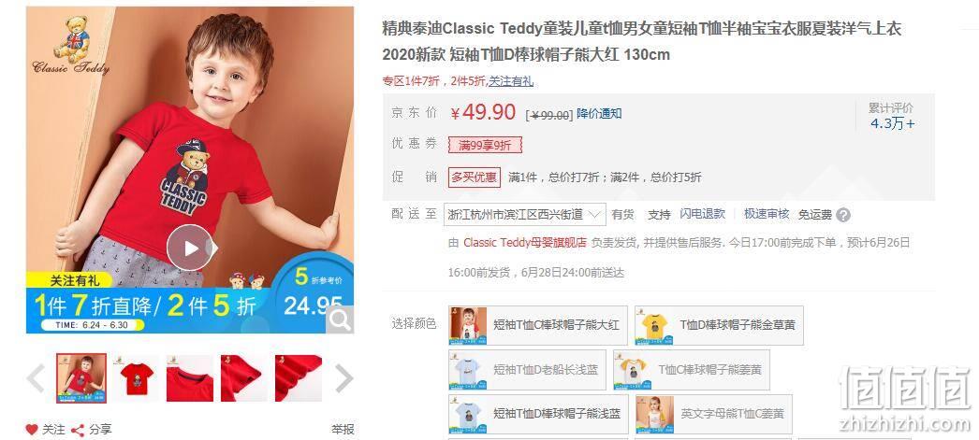
Task: Claim the 满99享9折 coupon
Action: (485, 145)
